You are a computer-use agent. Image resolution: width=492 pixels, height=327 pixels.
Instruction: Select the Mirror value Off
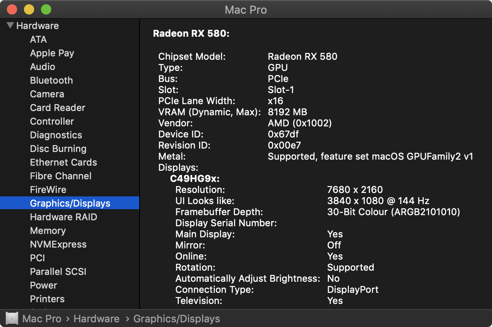[x=334, y=245]
